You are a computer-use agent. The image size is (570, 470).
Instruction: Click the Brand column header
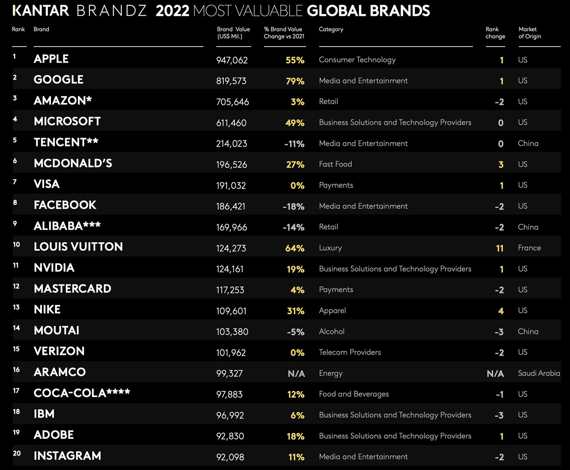click(x=41, y=29)
